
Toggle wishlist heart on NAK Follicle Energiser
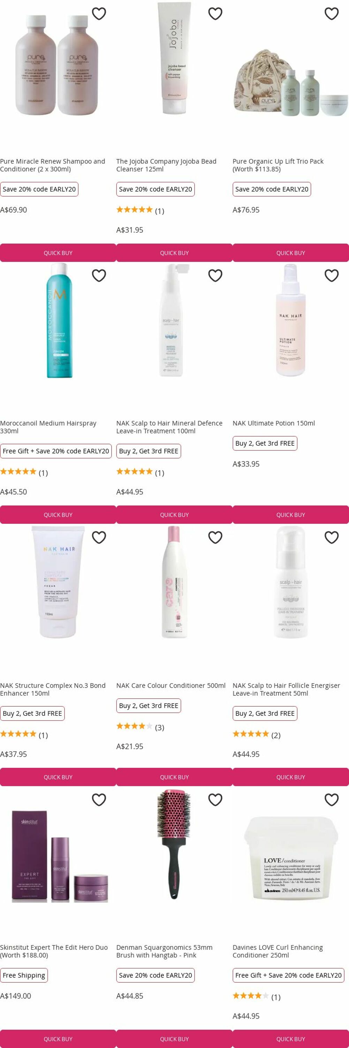click(332, 537)
